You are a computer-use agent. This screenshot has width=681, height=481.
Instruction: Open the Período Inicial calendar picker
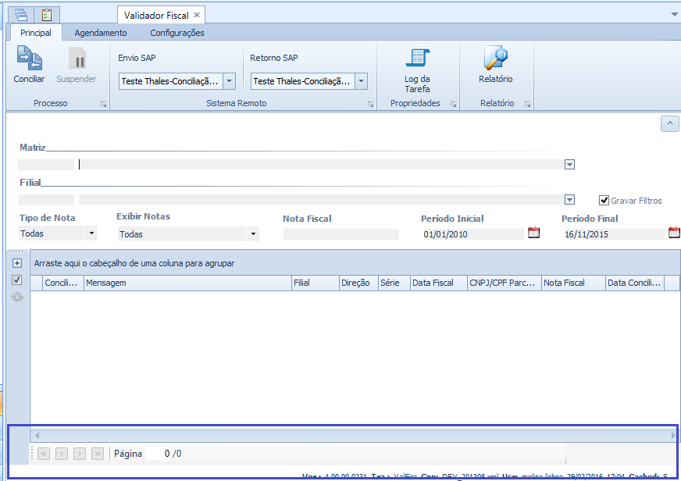(x=534, y=233)
